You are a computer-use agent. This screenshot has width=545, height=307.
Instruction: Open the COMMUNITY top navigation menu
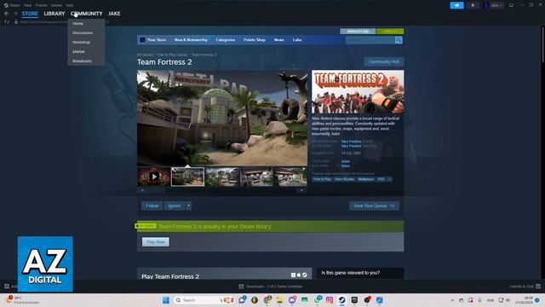point(87,14)
